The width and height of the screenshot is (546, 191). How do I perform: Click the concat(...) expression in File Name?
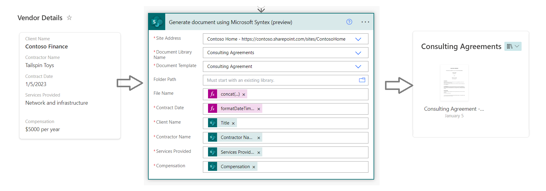[x=230, y=94]
